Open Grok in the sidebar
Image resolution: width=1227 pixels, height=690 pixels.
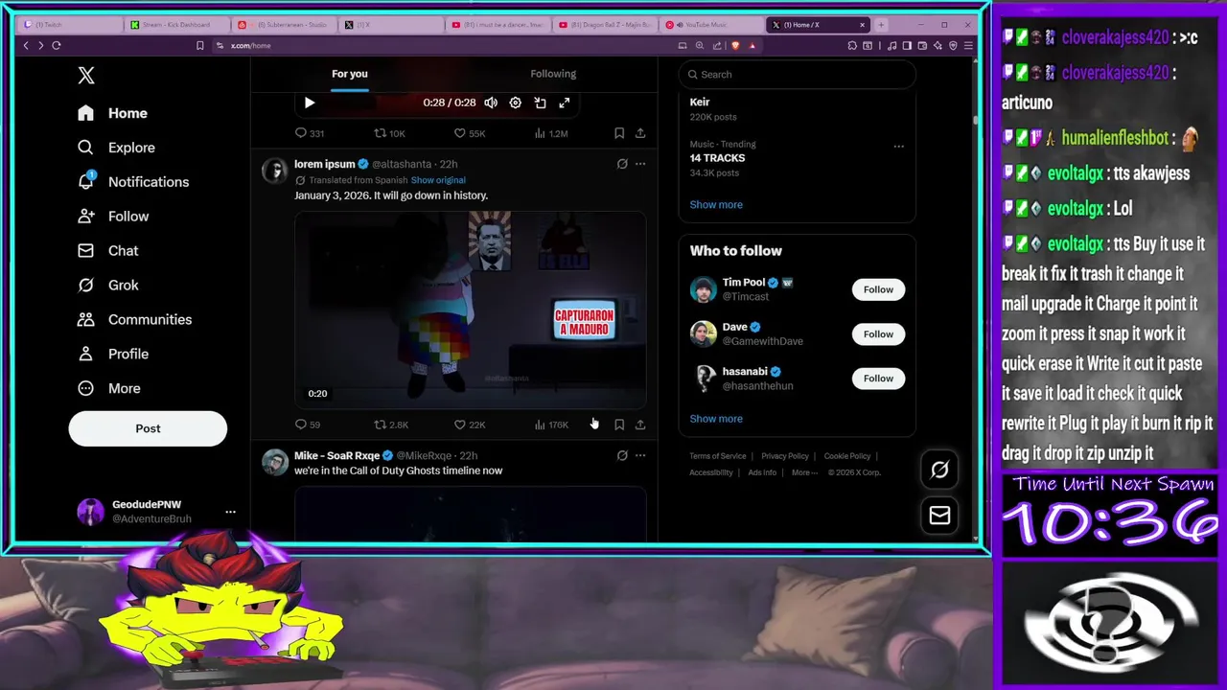(108, 286)
